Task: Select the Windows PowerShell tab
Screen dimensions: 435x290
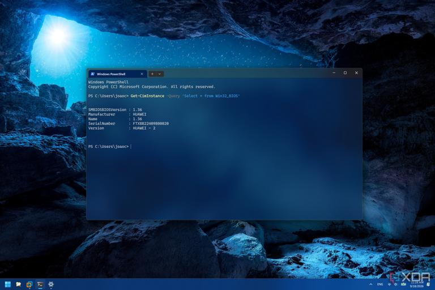Action: [117, 74]
